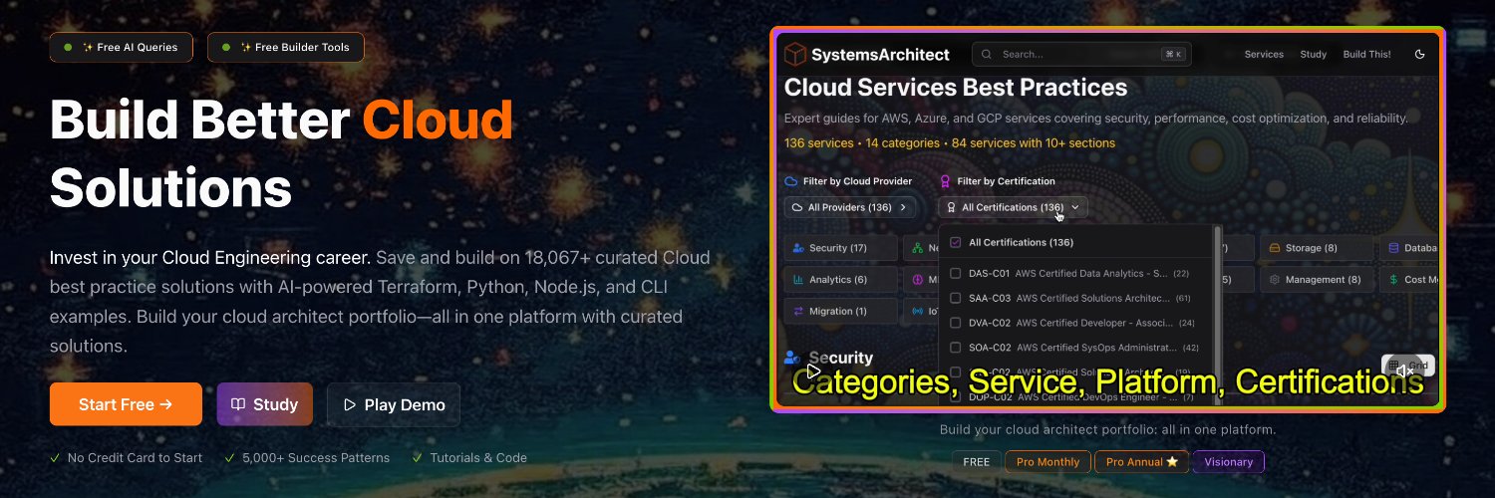Click the SystemsArchitect cube logo in video
The image size is (1495, 498).
tap(795, 54)
